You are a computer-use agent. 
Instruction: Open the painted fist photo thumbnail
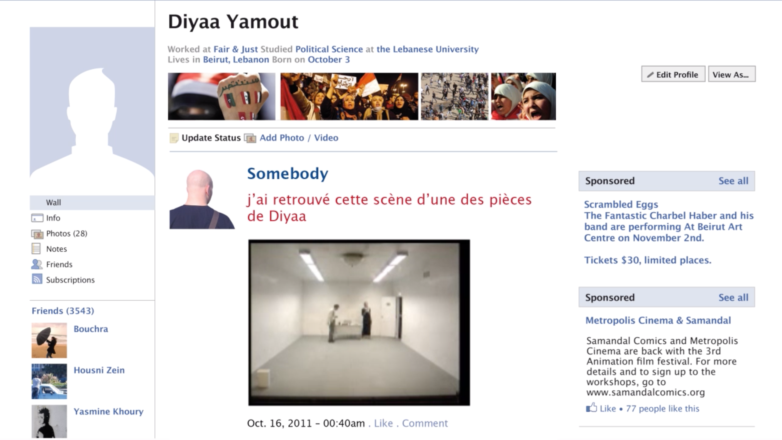tap(221, 96)
